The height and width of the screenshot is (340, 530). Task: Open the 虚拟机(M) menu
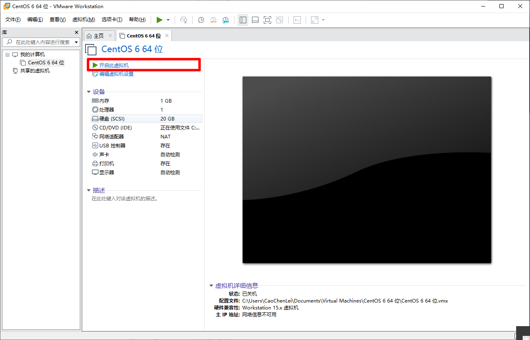click(x=83, y=20)
